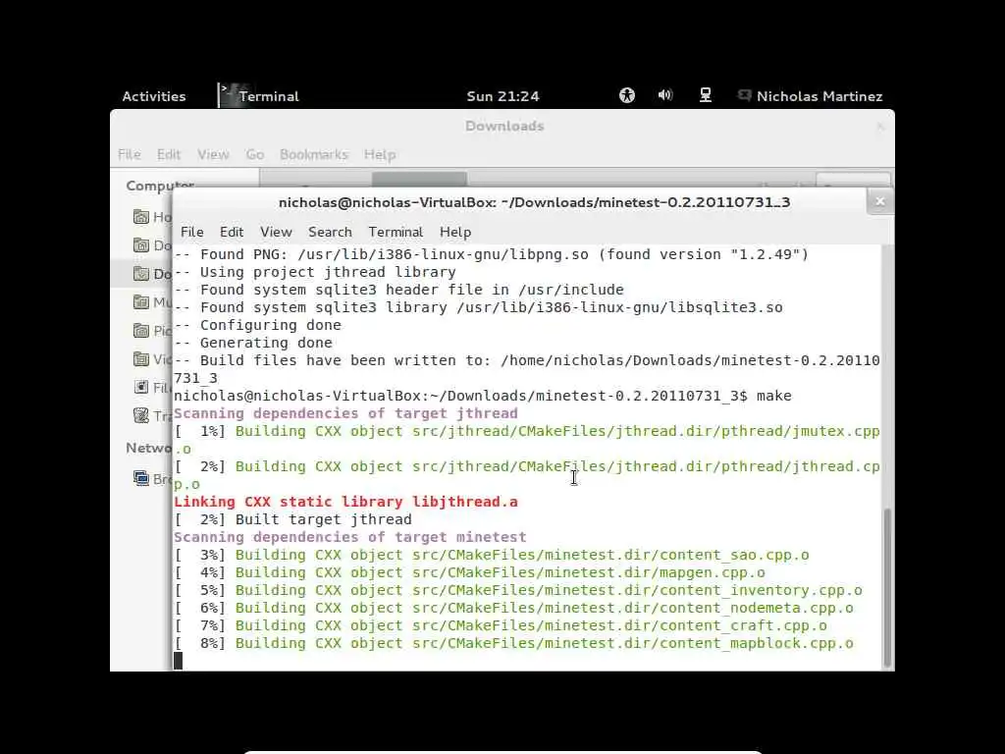The height and width of the screenshot is (754, 1005).
Task: Open the network connection icon
Action: click(x=705, y=95)
